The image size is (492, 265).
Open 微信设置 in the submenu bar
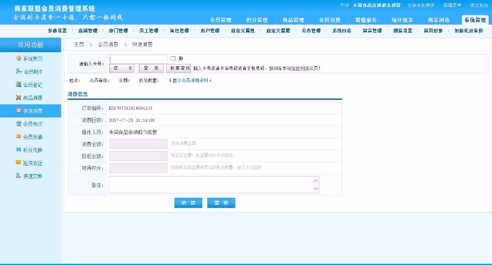click(x=403, y=31)
